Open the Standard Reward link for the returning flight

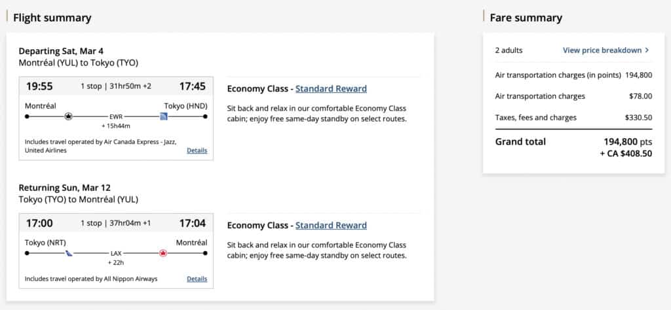(331, 226)
